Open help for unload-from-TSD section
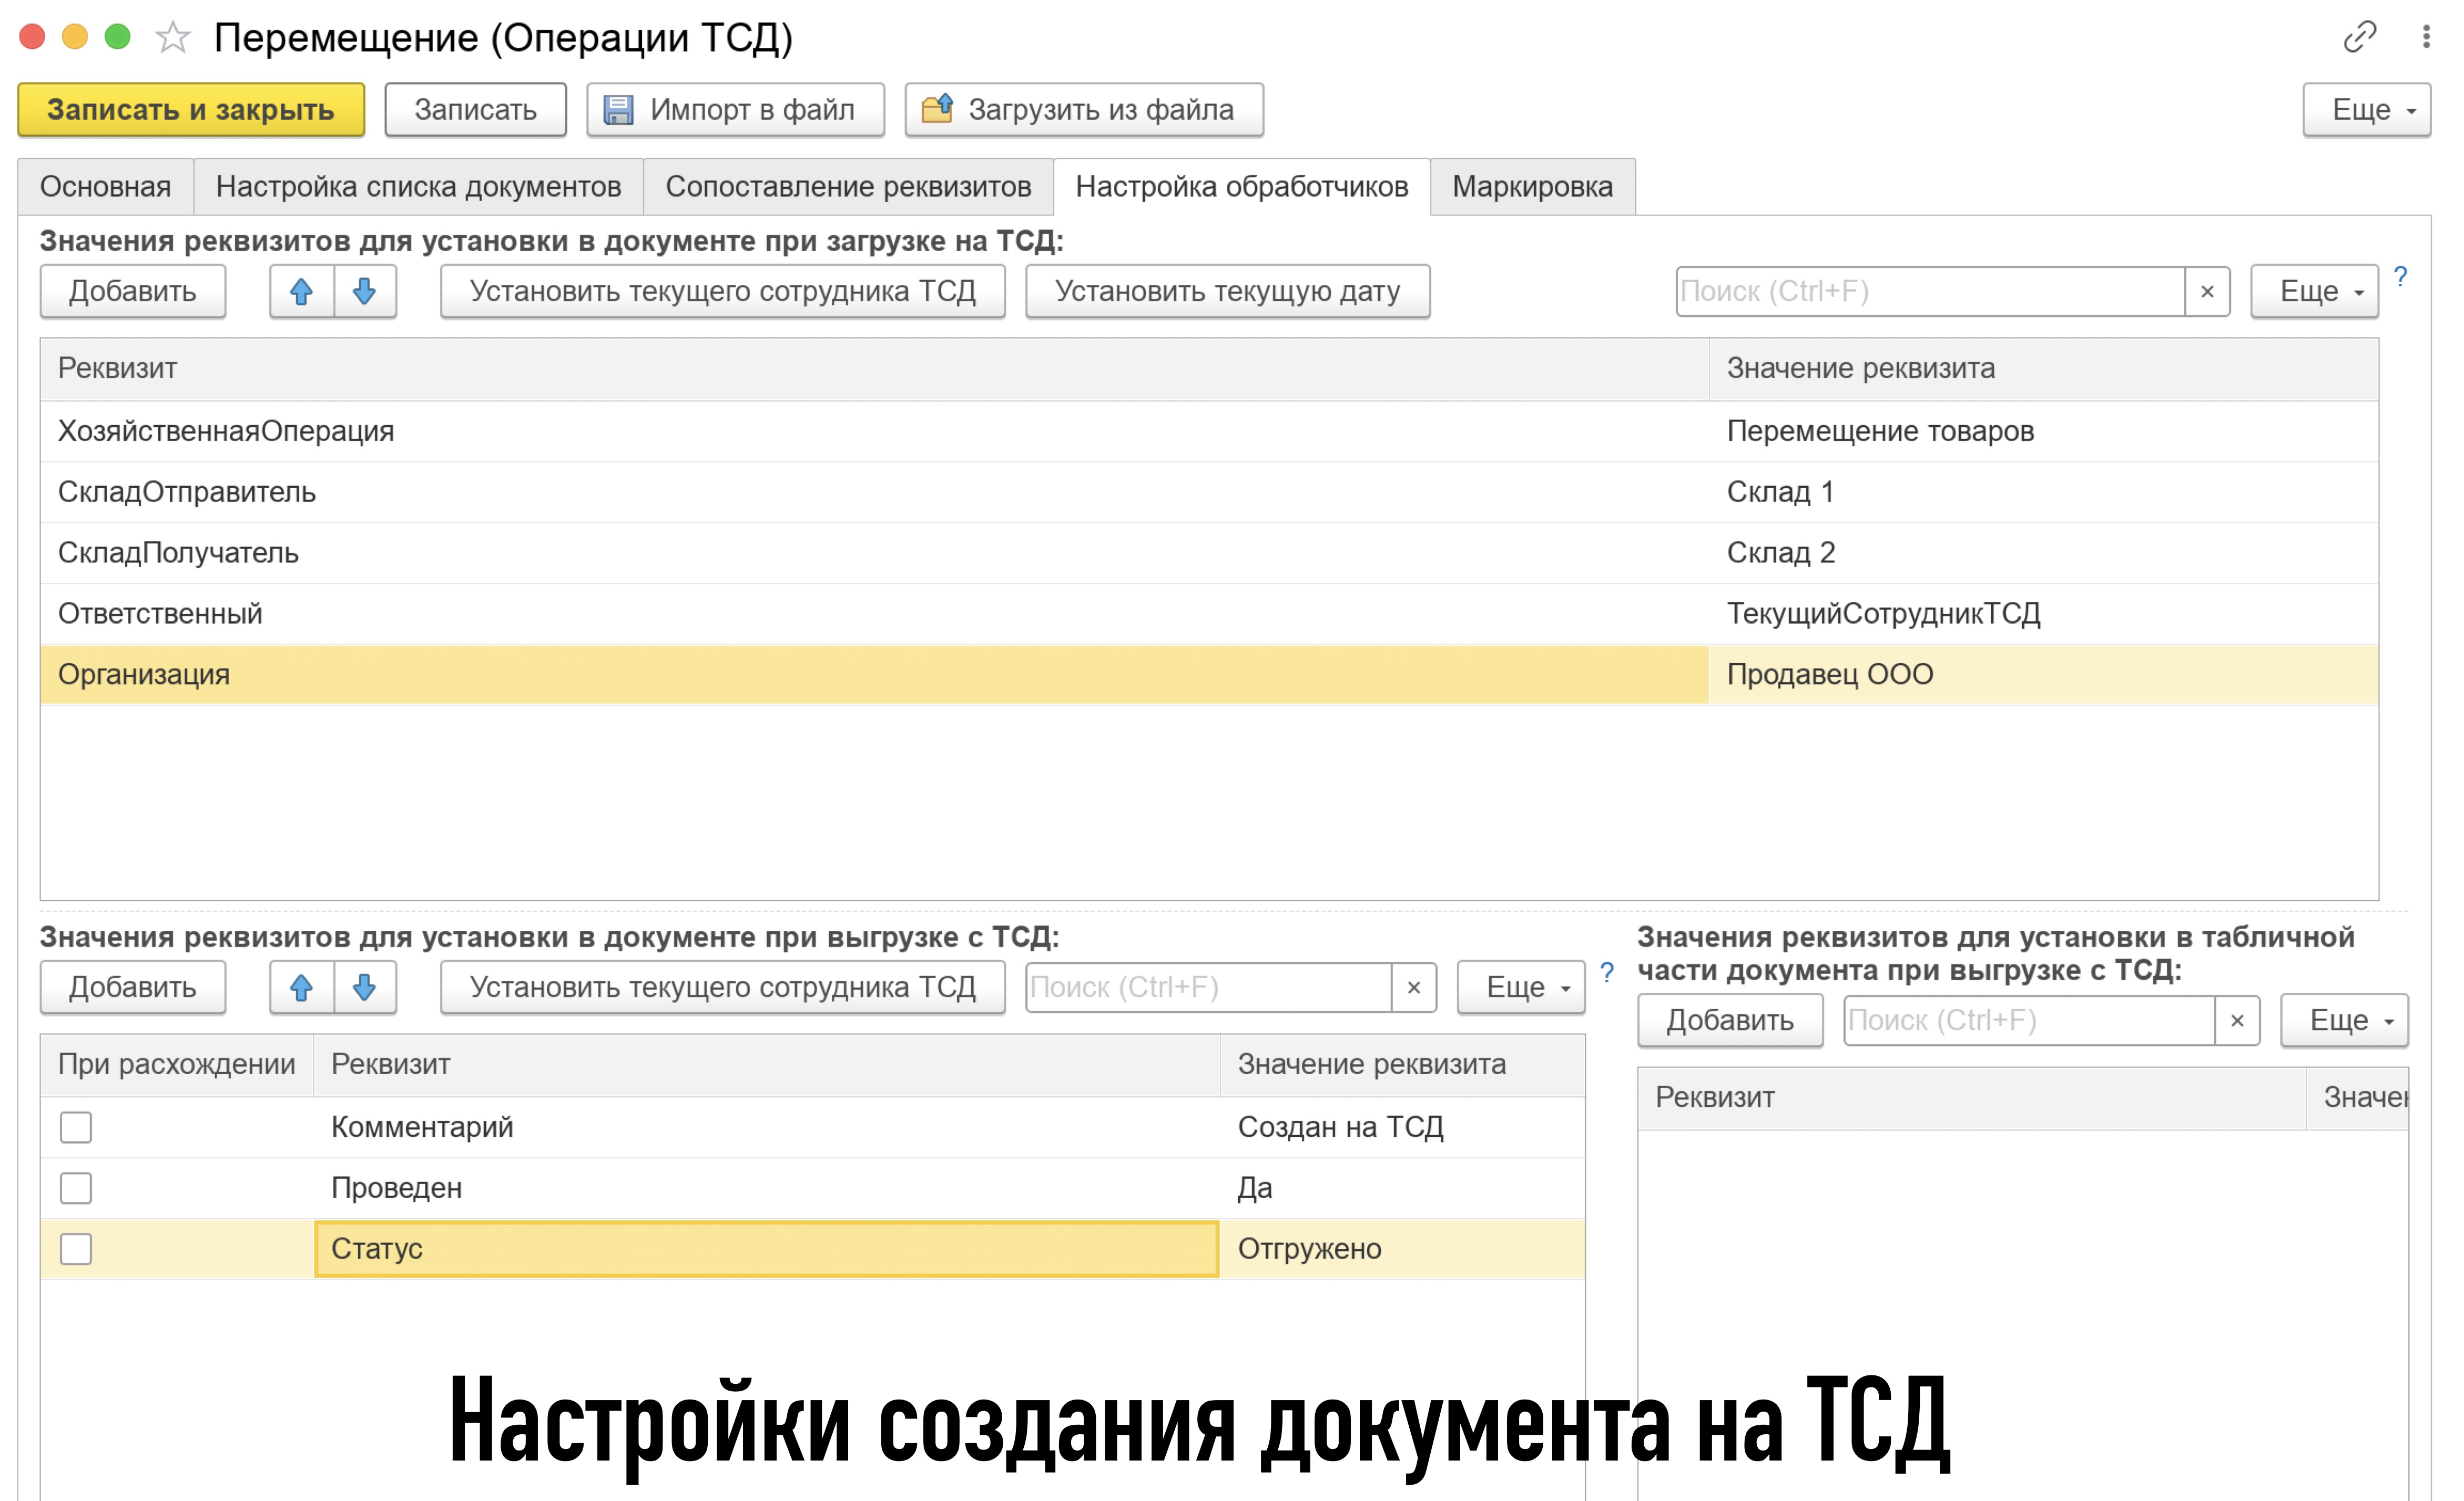2464x1501 pixels. click(1607, 972)
